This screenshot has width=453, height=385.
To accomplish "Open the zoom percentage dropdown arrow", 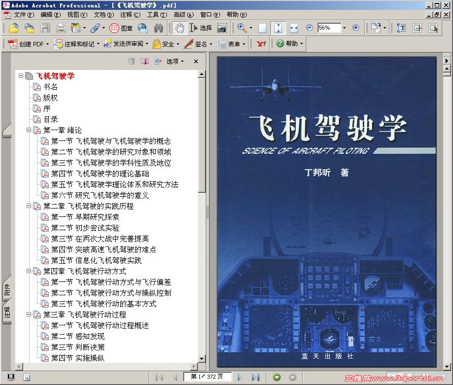I will pos(344,28).
